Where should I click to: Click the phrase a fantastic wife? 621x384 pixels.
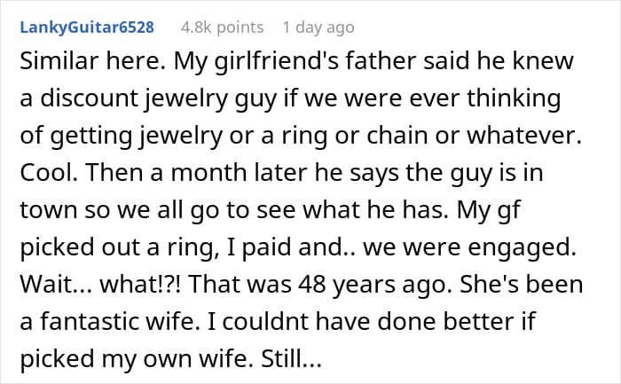click(110, 321)
